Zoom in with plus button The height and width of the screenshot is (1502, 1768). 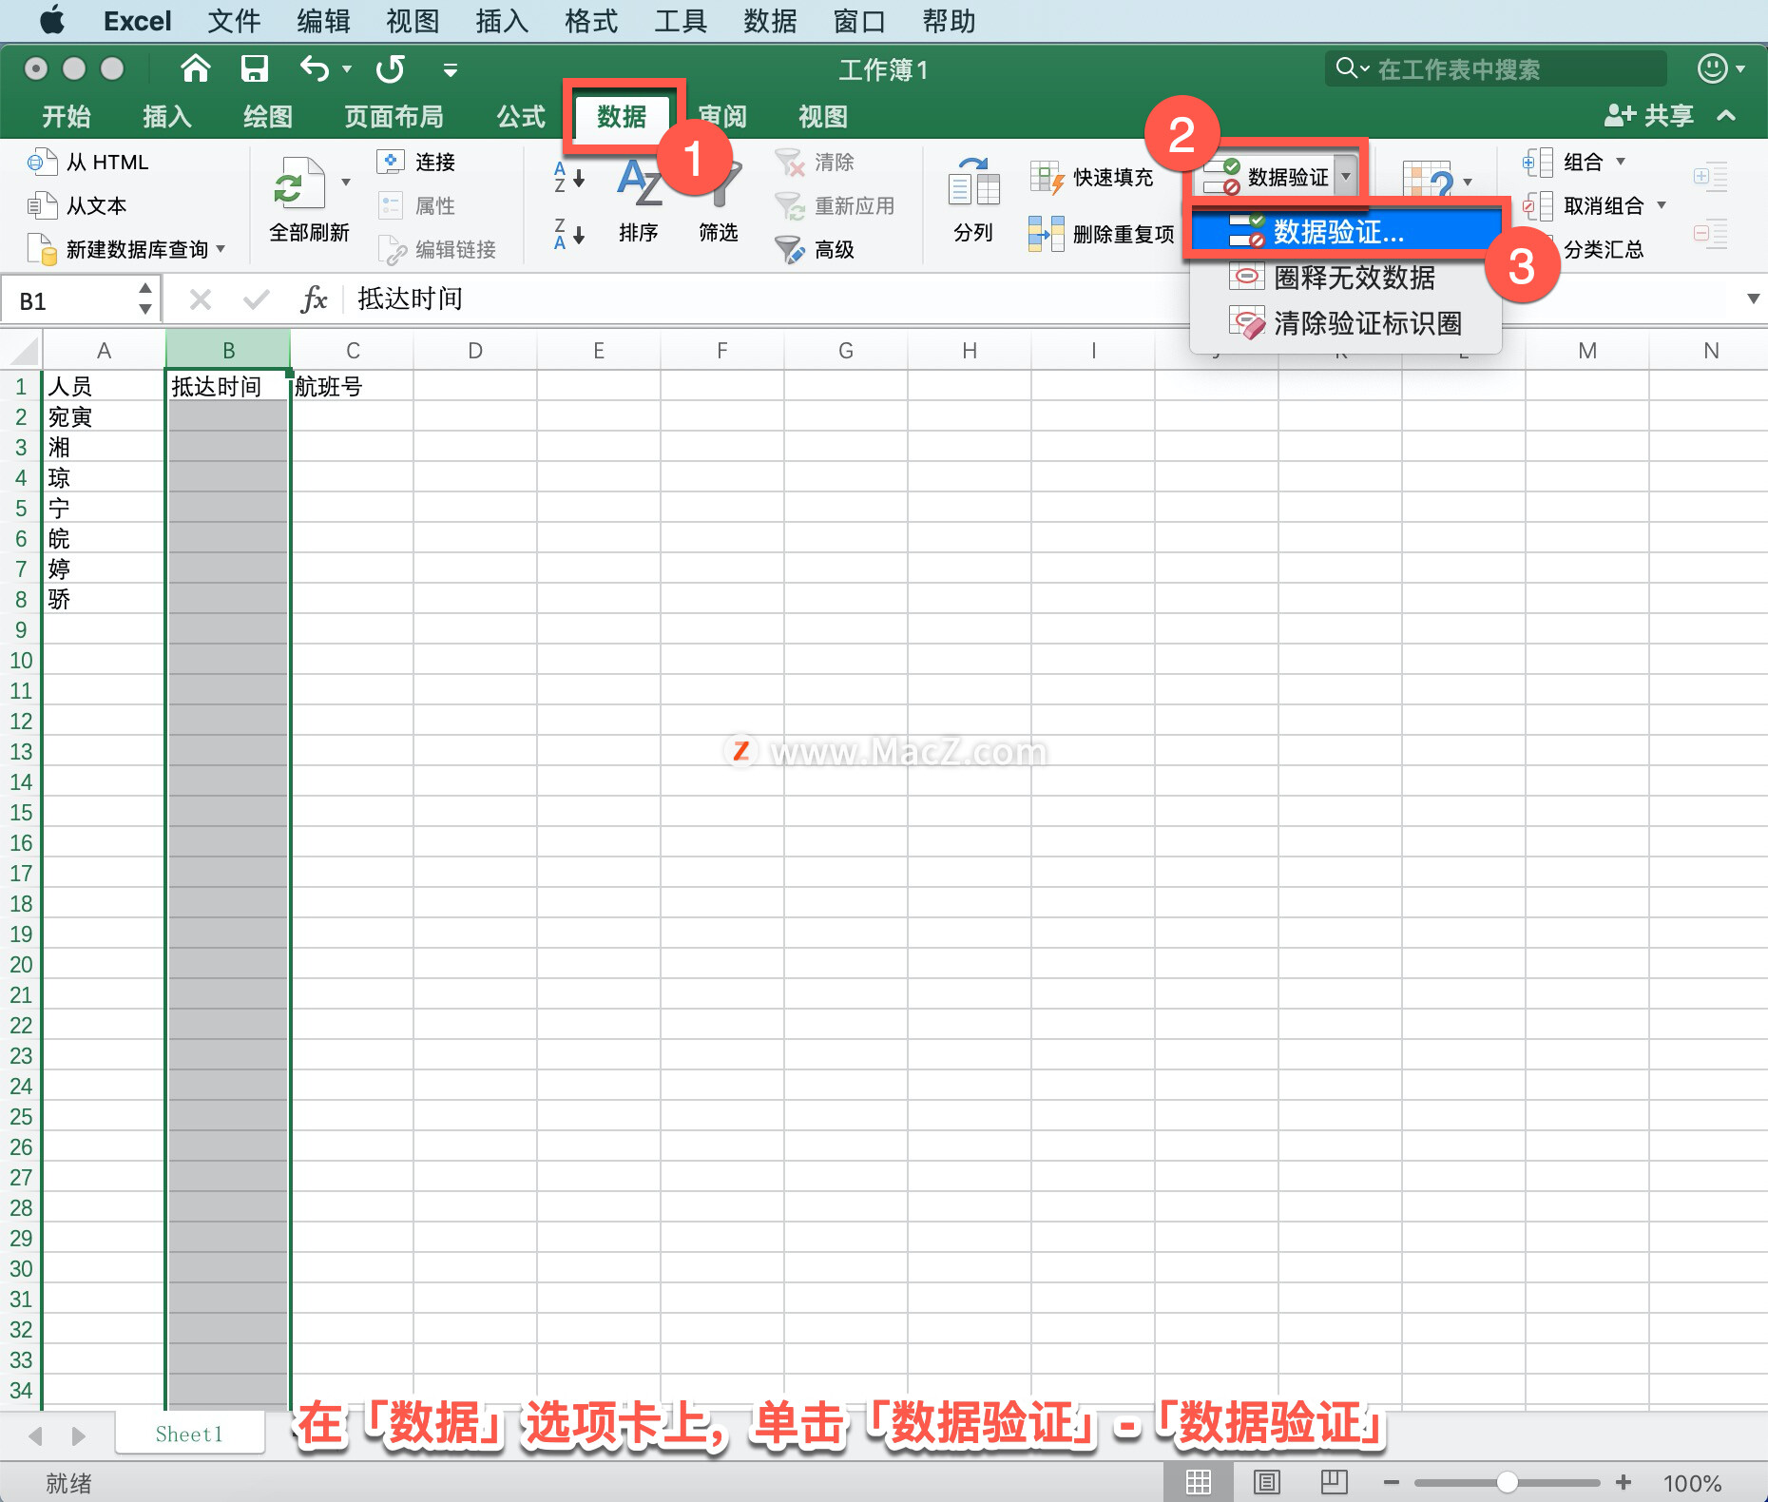pos(1624,1482)
